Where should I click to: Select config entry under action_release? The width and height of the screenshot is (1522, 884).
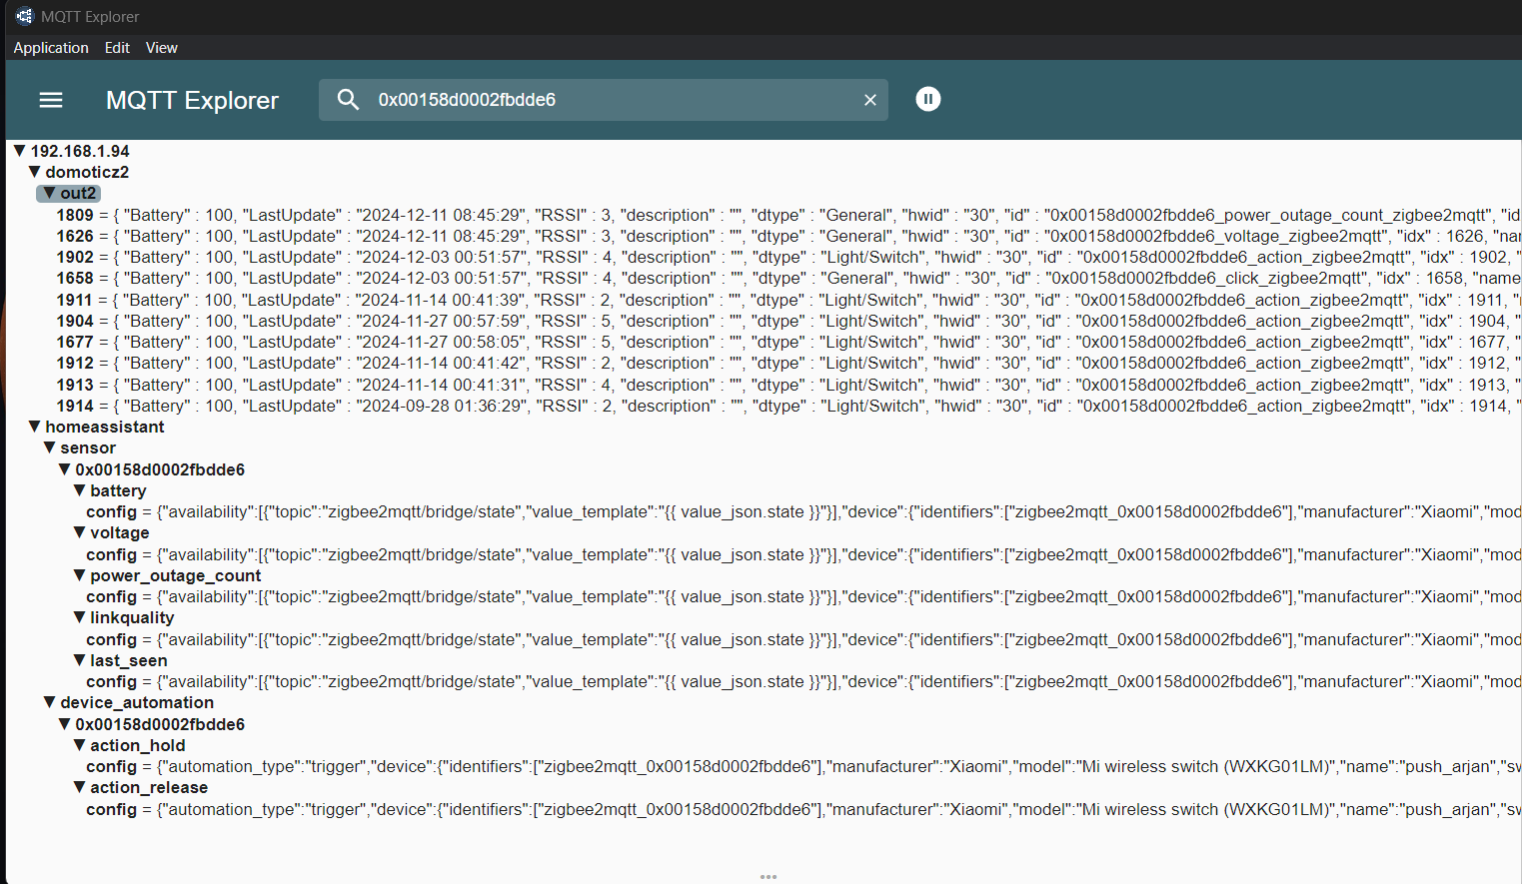click(x=803, y=809)
